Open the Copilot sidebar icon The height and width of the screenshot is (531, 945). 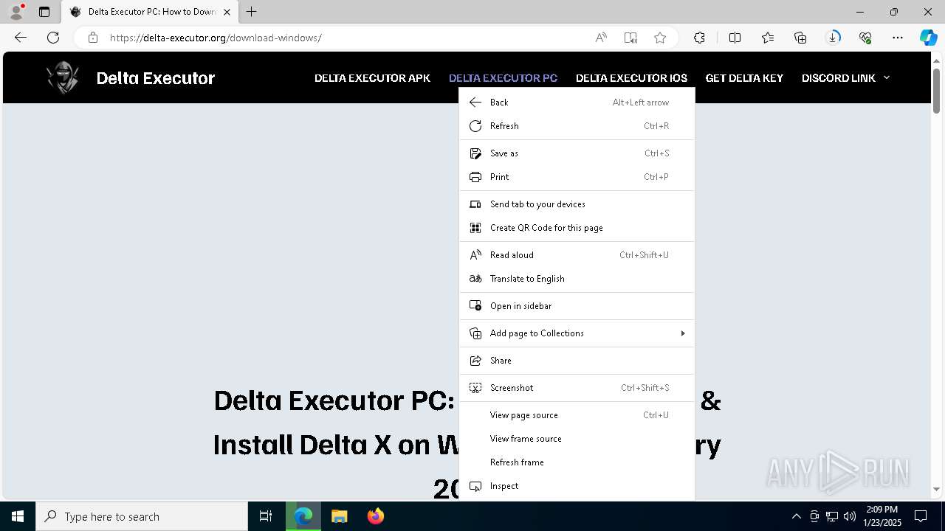coord(928,38)
